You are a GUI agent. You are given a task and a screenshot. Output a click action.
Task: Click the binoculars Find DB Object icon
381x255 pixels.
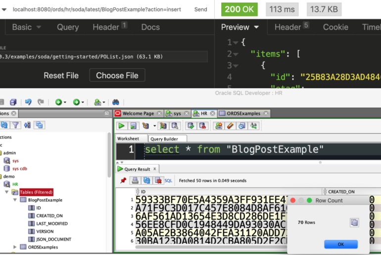[116, 102]
